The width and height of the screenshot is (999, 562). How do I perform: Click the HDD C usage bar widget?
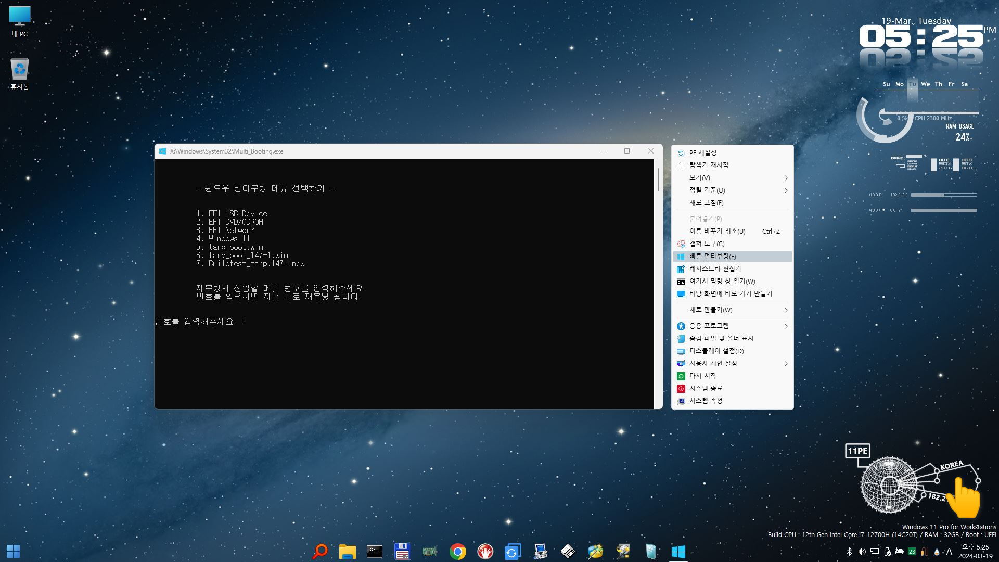coord(944,195)
